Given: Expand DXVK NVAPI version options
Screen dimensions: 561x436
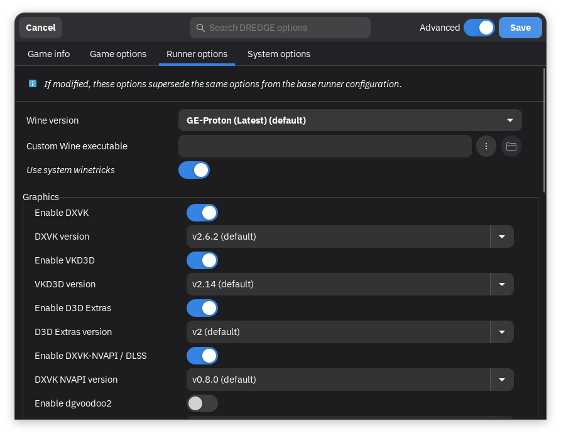Looking at the screenshot, I should (x=502, y=380).
